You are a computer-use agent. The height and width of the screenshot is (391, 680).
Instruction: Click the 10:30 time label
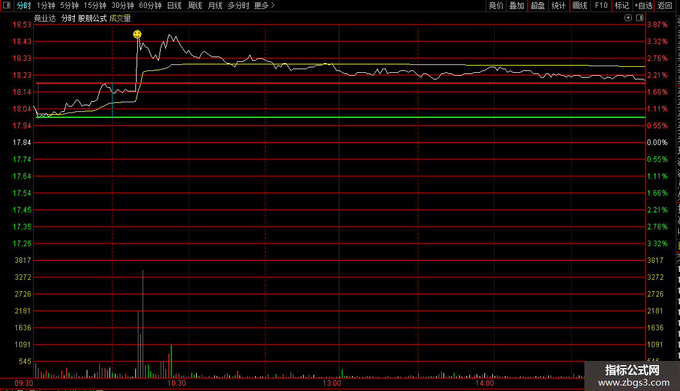(176, 383)
